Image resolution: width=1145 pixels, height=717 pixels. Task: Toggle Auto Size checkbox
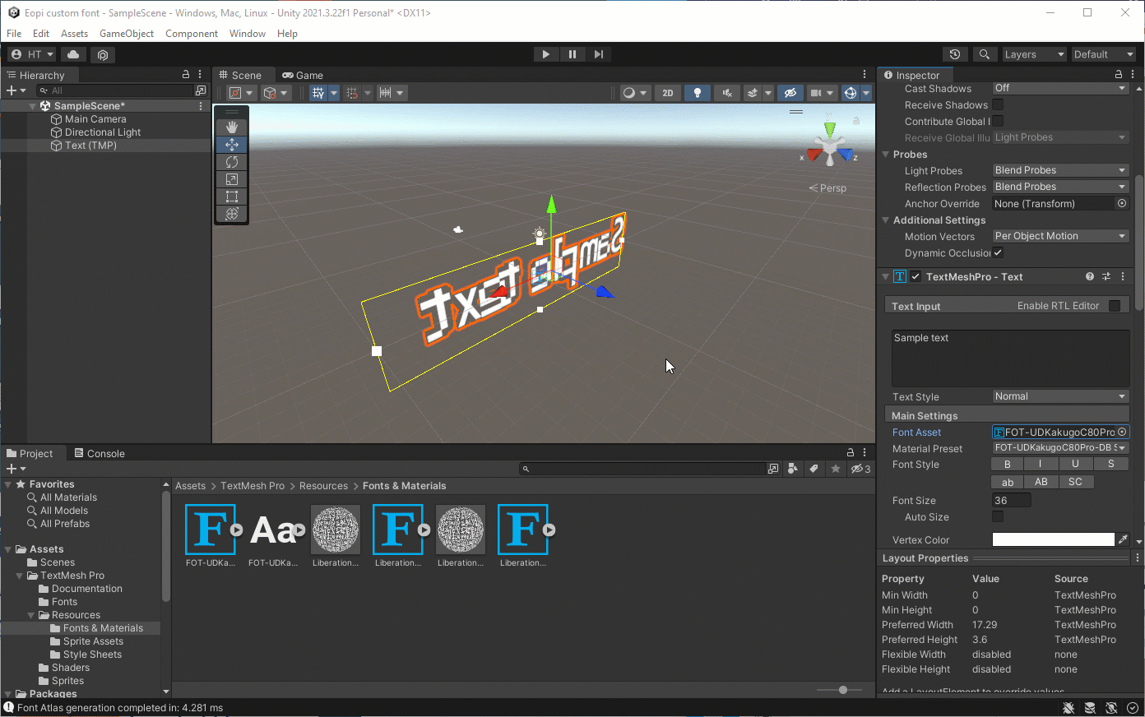coord(998,516)
